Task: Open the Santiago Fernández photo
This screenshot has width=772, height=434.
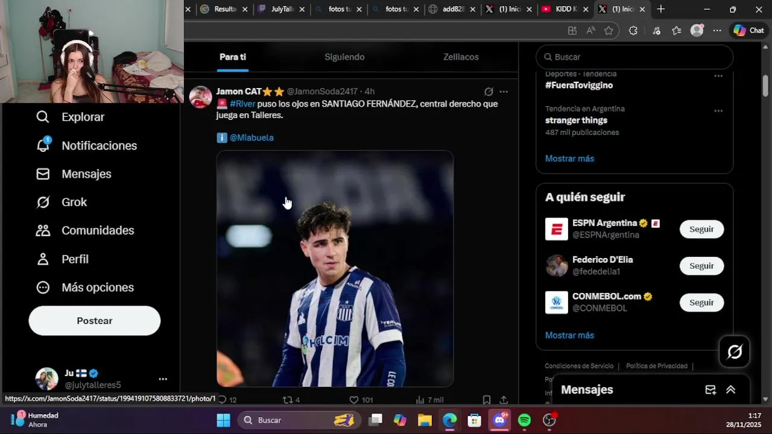Action: 335,268
